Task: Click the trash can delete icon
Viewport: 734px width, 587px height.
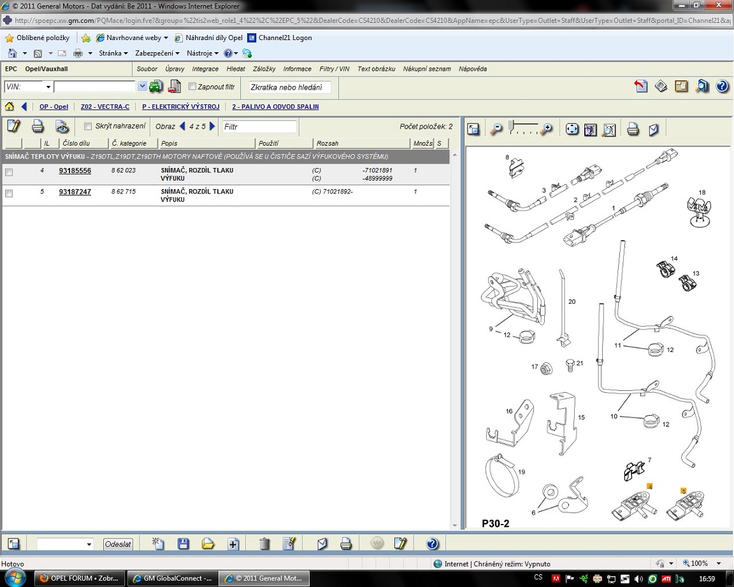Action: pos(264,544)
